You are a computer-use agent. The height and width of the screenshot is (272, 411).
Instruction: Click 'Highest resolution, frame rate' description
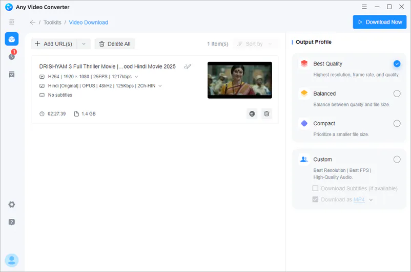[356, 75]
